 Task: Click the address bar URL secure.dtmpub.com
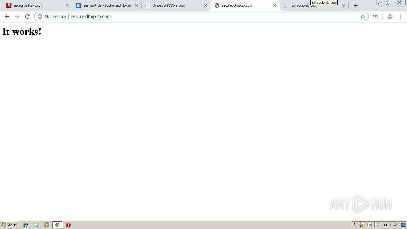coord(91,17)
